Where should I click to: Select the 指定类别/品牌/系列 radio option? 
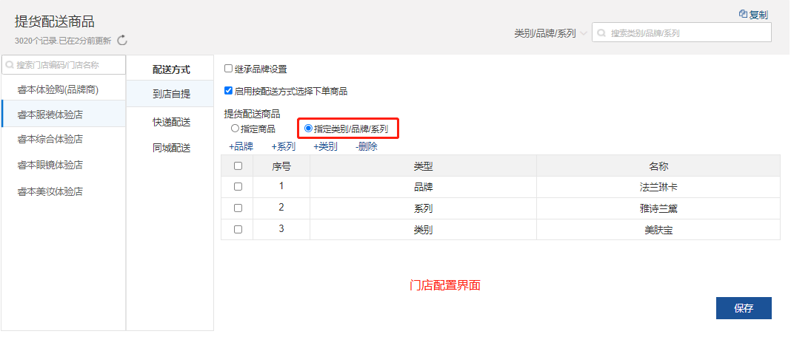coord(309,129)
